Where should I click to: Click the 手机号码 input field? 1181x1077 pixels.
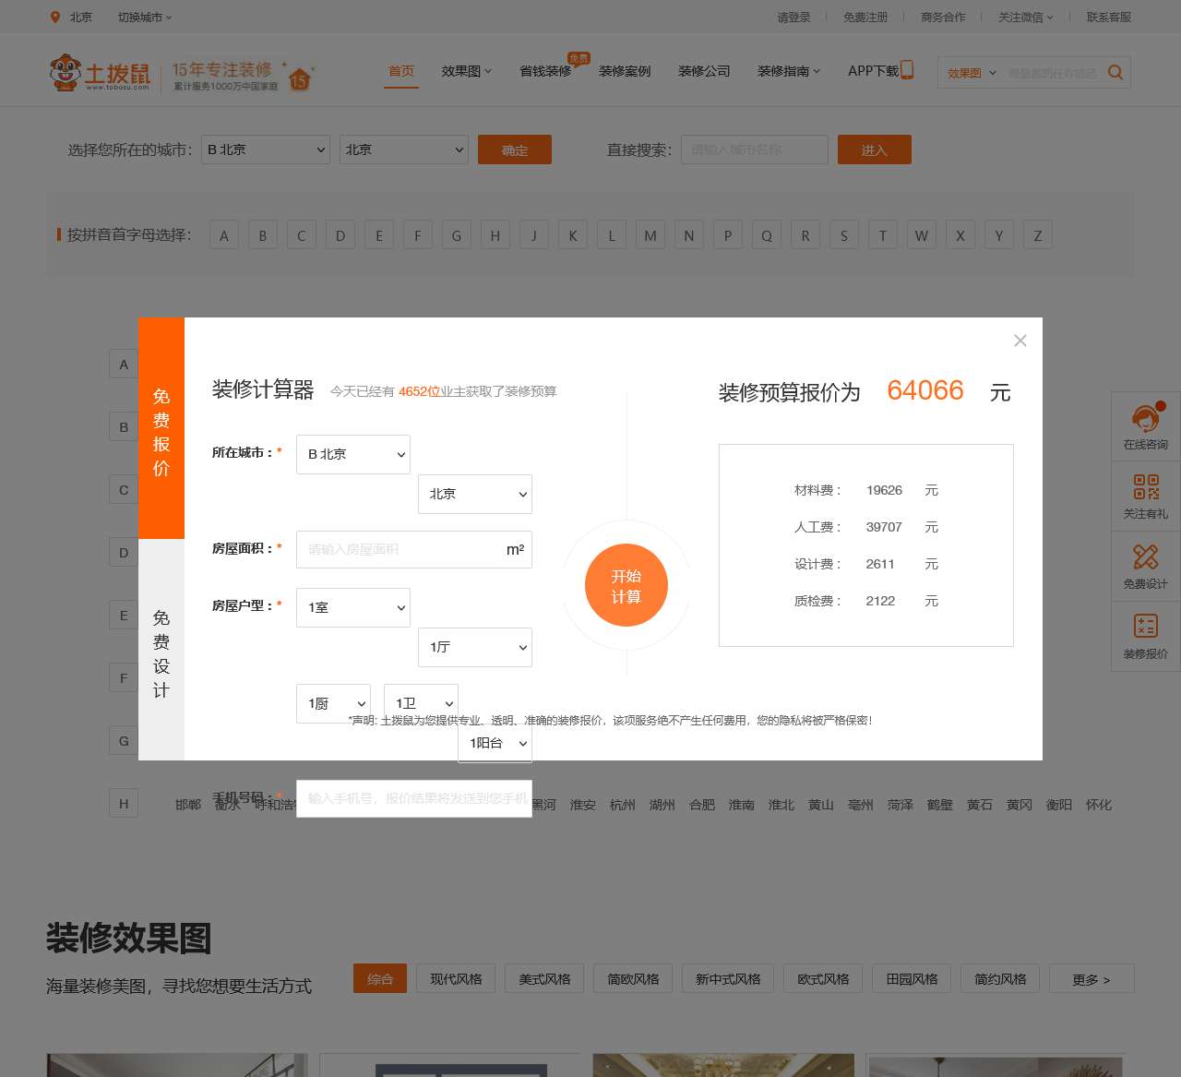click(x=414, y=798)
